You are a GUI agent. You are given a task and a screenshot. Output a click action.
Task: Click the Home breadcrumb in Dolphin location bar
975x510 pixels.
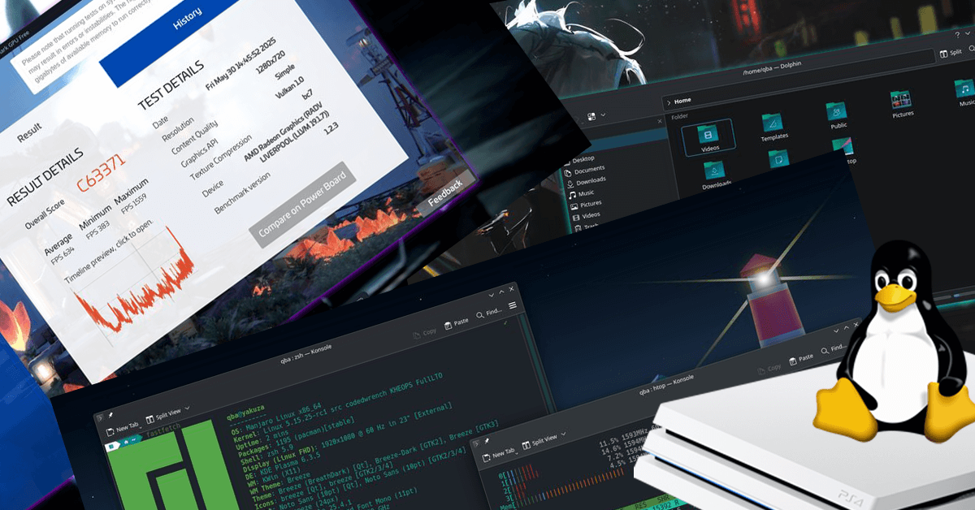click(682, 101)
